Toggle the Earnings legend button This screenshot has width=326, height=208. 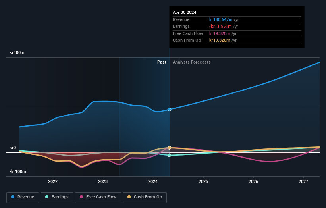(x=57, y=197)
